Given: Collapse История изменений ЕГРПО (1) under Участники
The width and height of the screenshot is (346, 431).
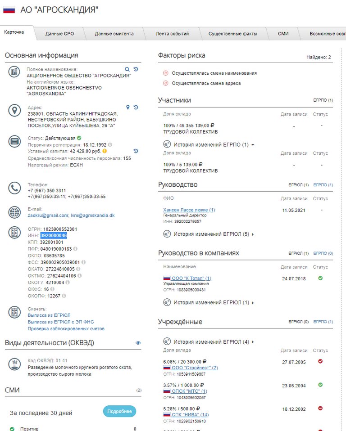Looking at the screenshot, I should (209, 145).
